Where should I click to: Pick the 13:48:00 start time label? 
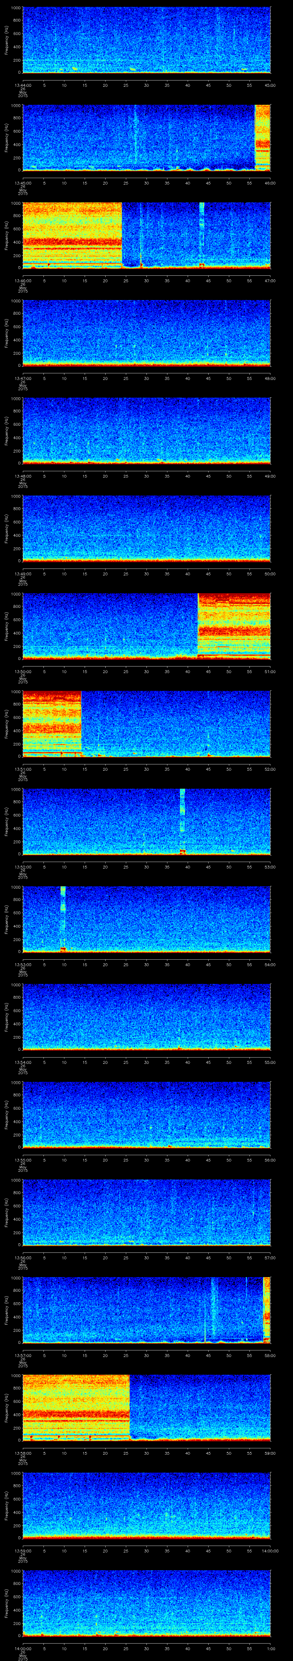23,476
